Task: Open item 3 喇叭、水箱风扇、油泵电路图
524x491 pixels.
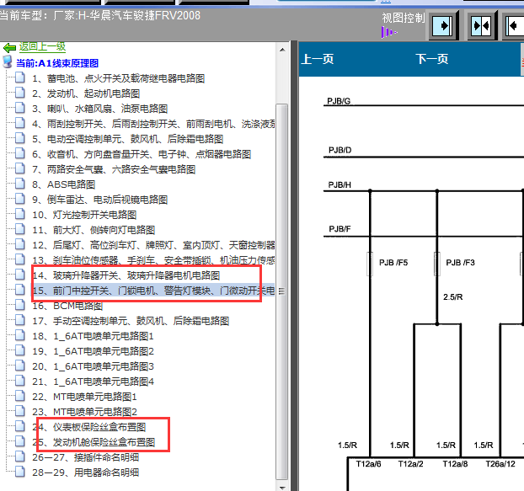Action: coord(100,109)
